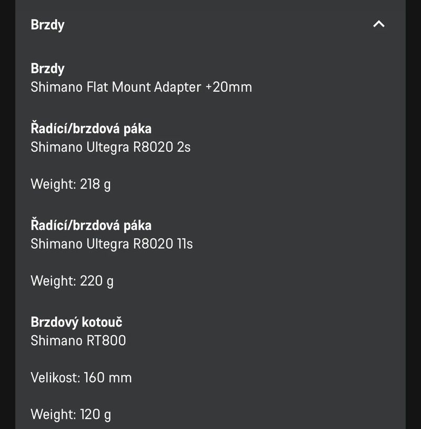The height and width of the screenshot is (429, 421).
Task: Click the +20mm adapter size text
Action: point(229,87)
